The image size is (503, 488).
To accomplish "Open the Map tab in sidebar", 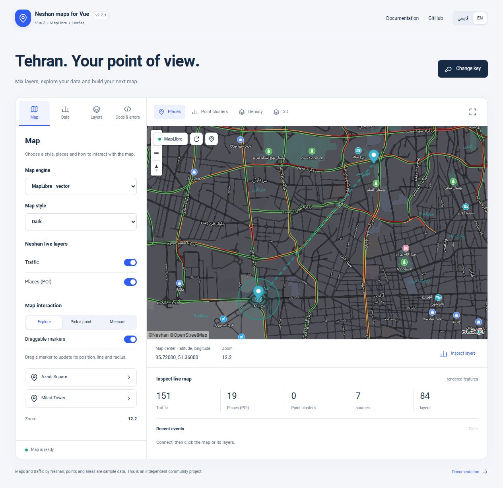I will click(x=34, y=113).
